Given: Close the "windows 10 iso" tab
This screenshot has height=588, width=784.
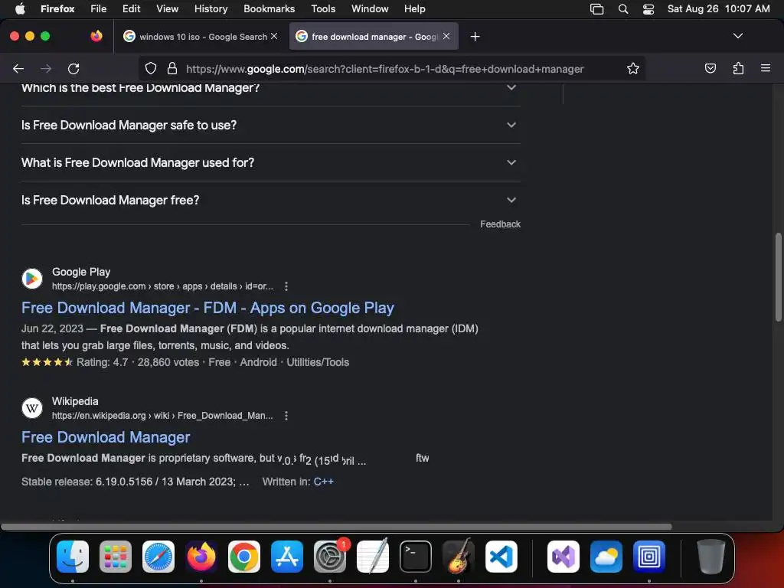Looking at the screenshot, I should point(274,36).
